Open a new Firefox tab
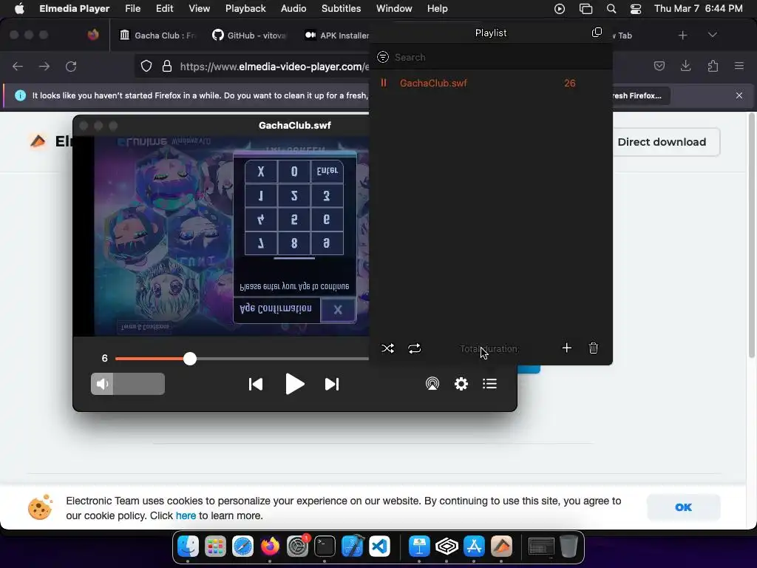The width and height of the screenshot is (757, 568). pos(682,35)
